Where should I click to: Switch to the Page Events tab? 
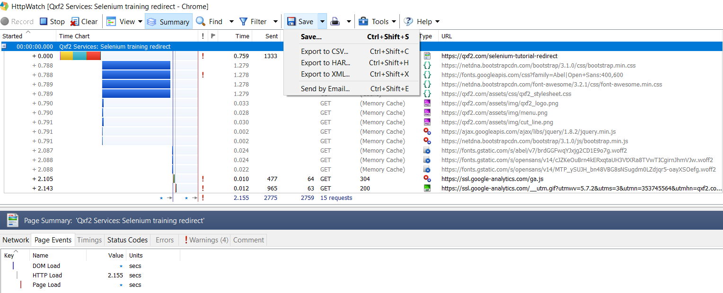53,240
